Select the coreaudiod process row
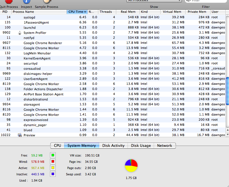Viewport: 229px width, 187px height. [113, 68]
